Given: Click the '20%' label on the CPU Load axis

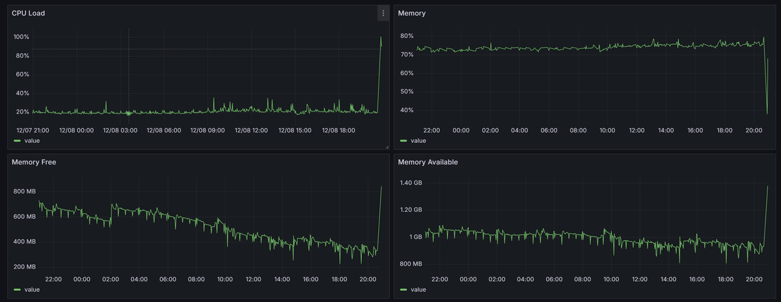Looking at the screenshot, I should point(23,112).
